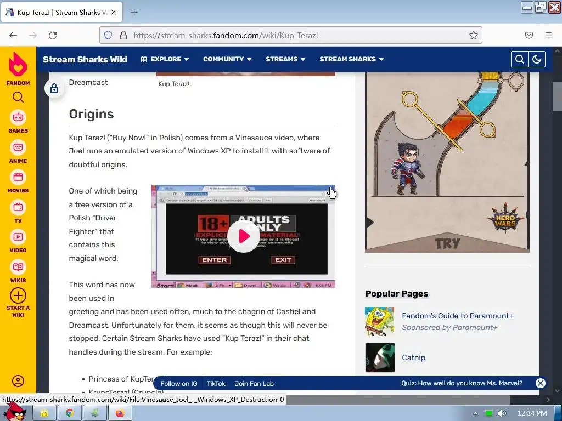Click the wiki header search icon
562x421 pixels.
click(x=519, y=59)
